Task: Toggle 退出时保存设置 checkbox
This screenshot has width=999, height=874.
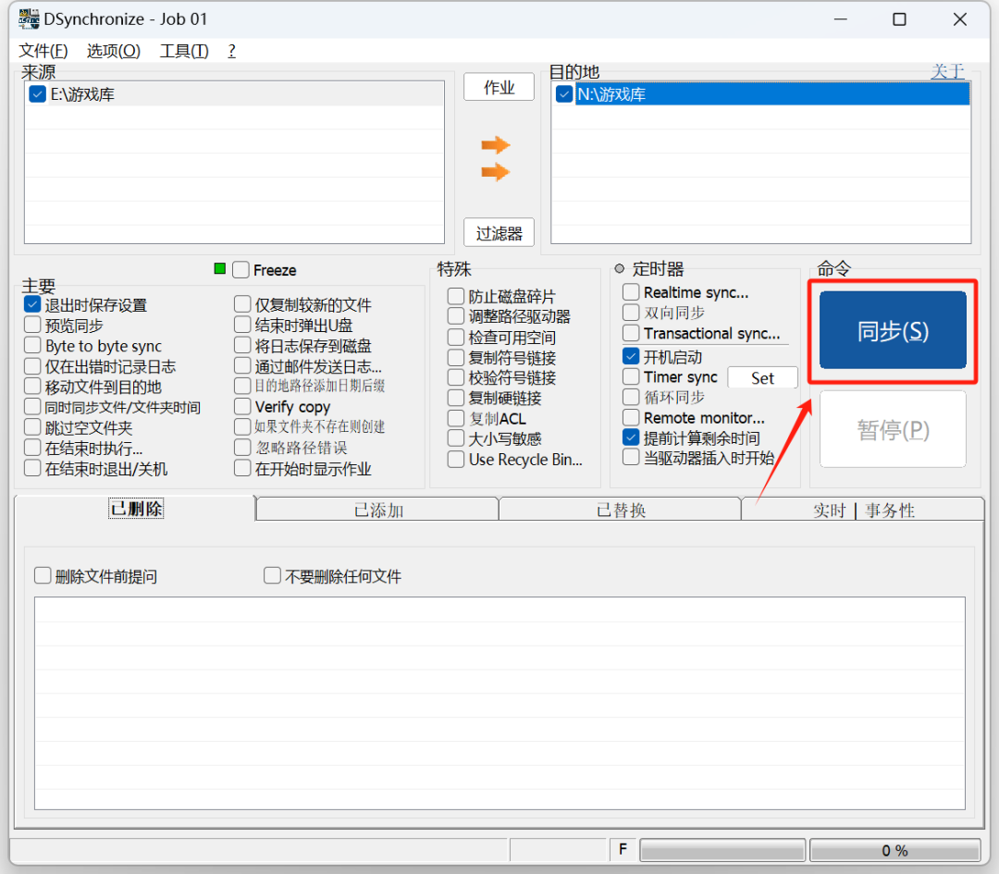Action: pyautogui.click(x=32, y=304)
